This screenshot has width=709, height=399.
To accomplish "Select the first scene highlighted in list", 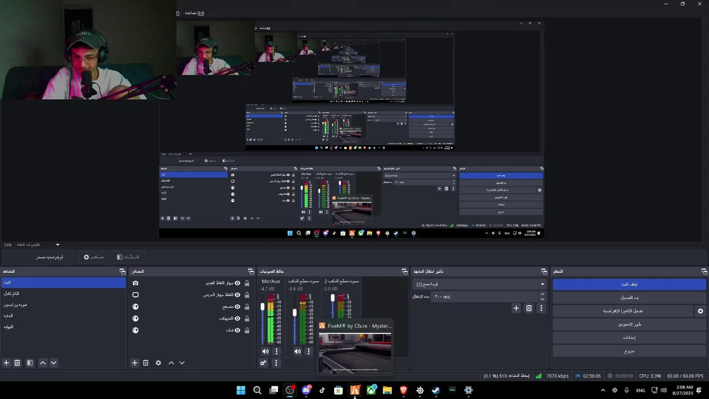I will coord(63,283).
